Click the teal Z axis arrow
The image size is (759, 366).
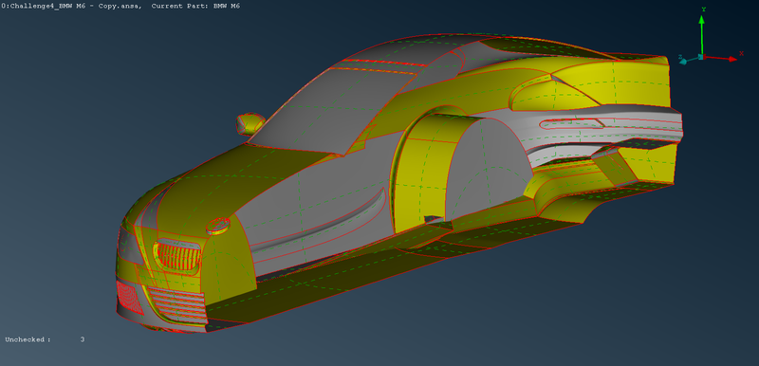[688, 61]
